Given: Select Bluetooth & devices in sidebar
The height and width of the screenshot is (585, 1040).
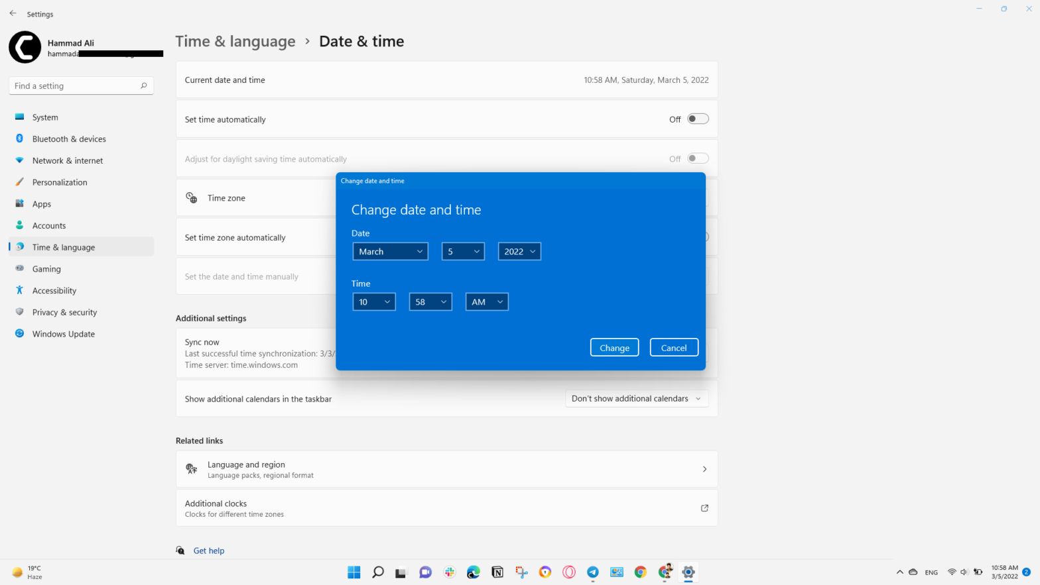Looking at the screenshot, I should (x=69, y=139).
